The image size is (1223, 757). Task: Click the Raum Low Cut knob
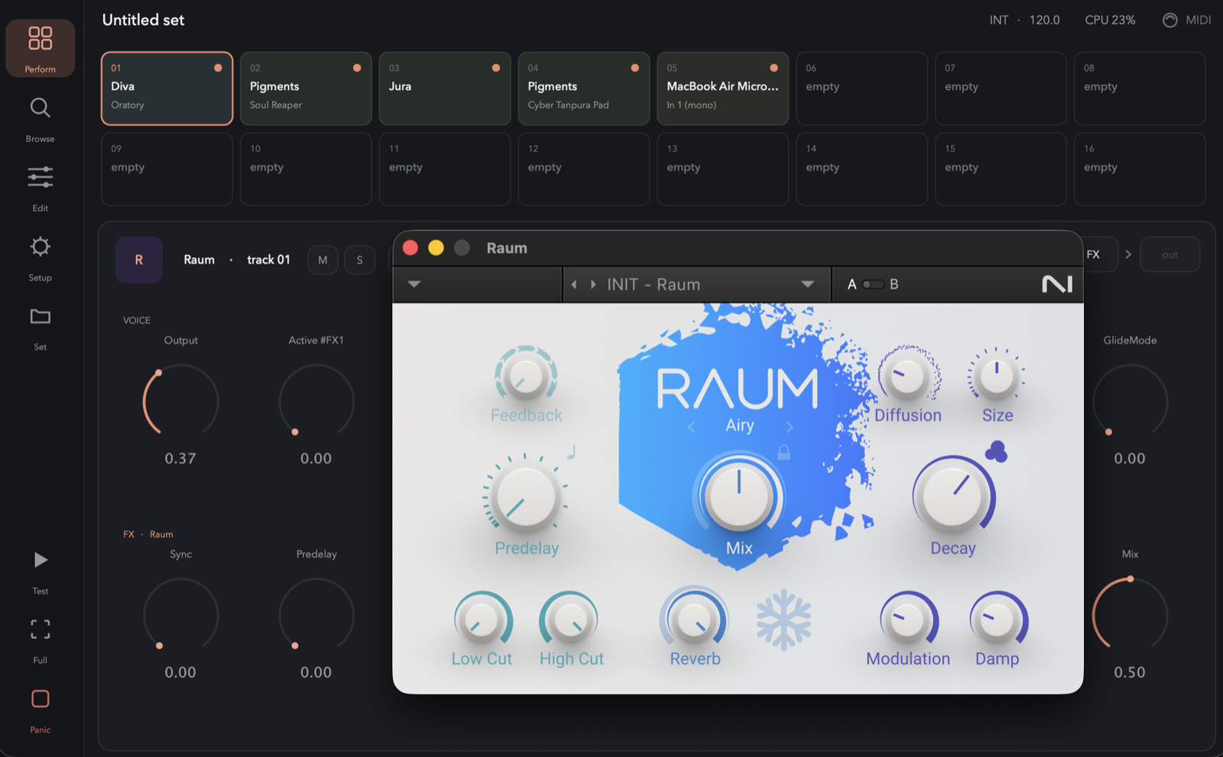(482, 620)
